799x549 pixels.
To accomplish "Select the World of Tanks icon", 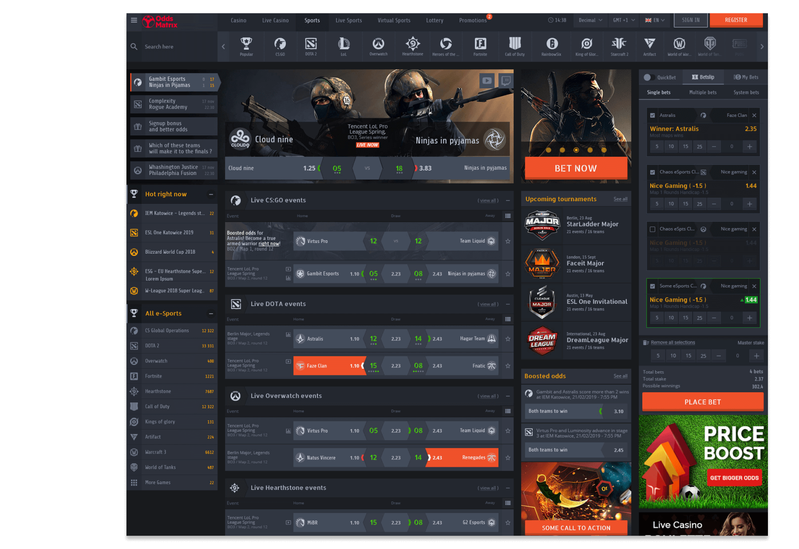I will pos(709,46).
